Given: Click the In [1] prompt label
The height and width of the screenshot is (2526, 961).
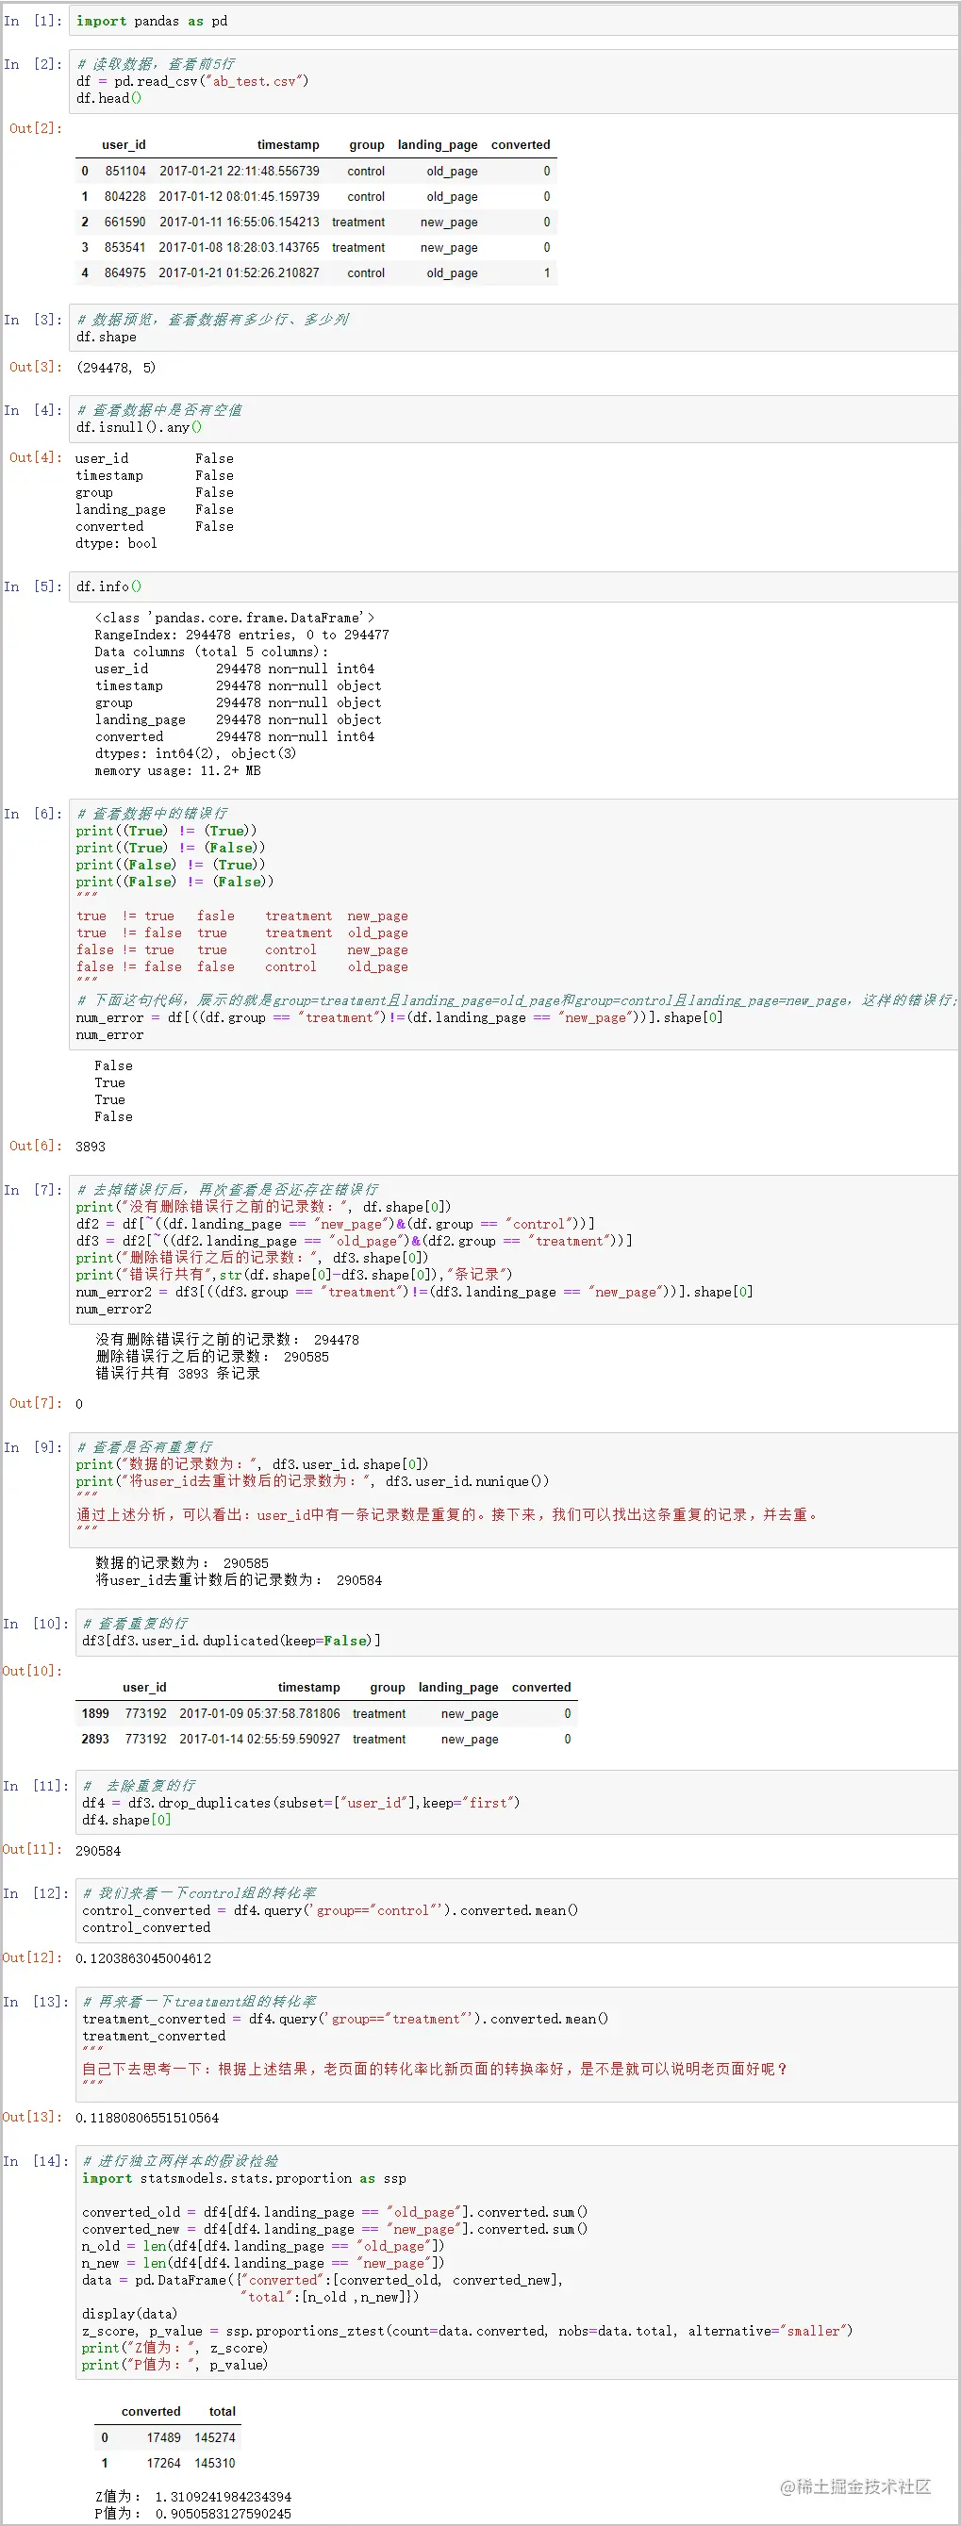Looking at the screenshot, I should point(32,21).
